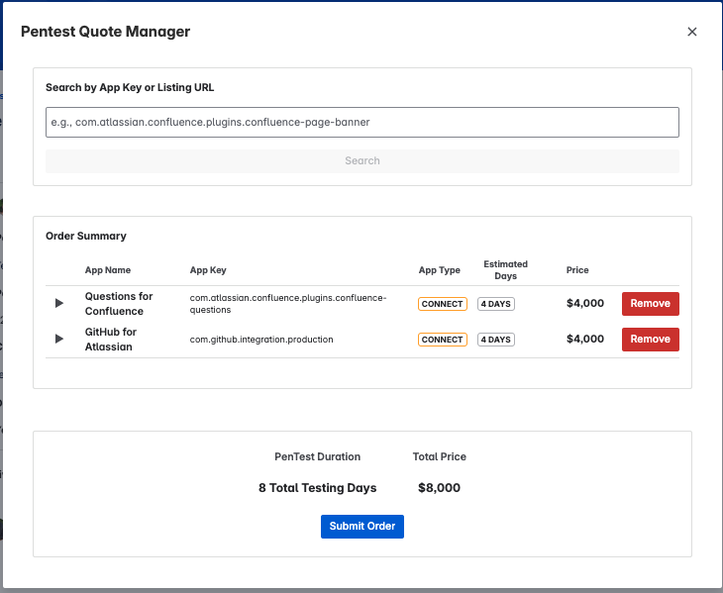The height and width of the screenshot is (593, 723).
Task: Click the Questions for Confluence app name
Action: coord(119,304)
